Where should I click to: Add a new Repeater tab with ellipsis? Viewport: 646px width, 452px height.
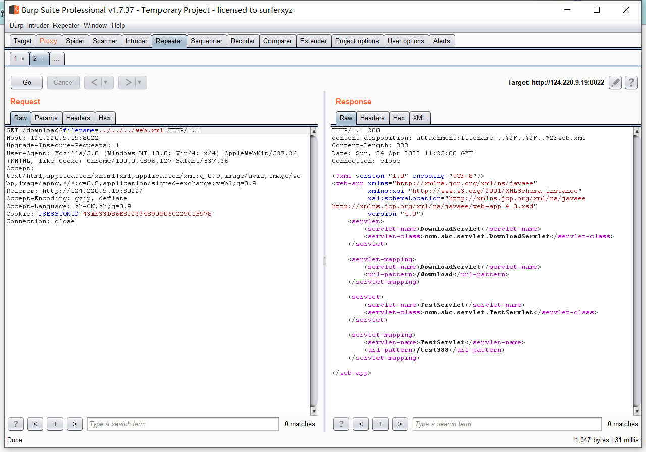57,59
